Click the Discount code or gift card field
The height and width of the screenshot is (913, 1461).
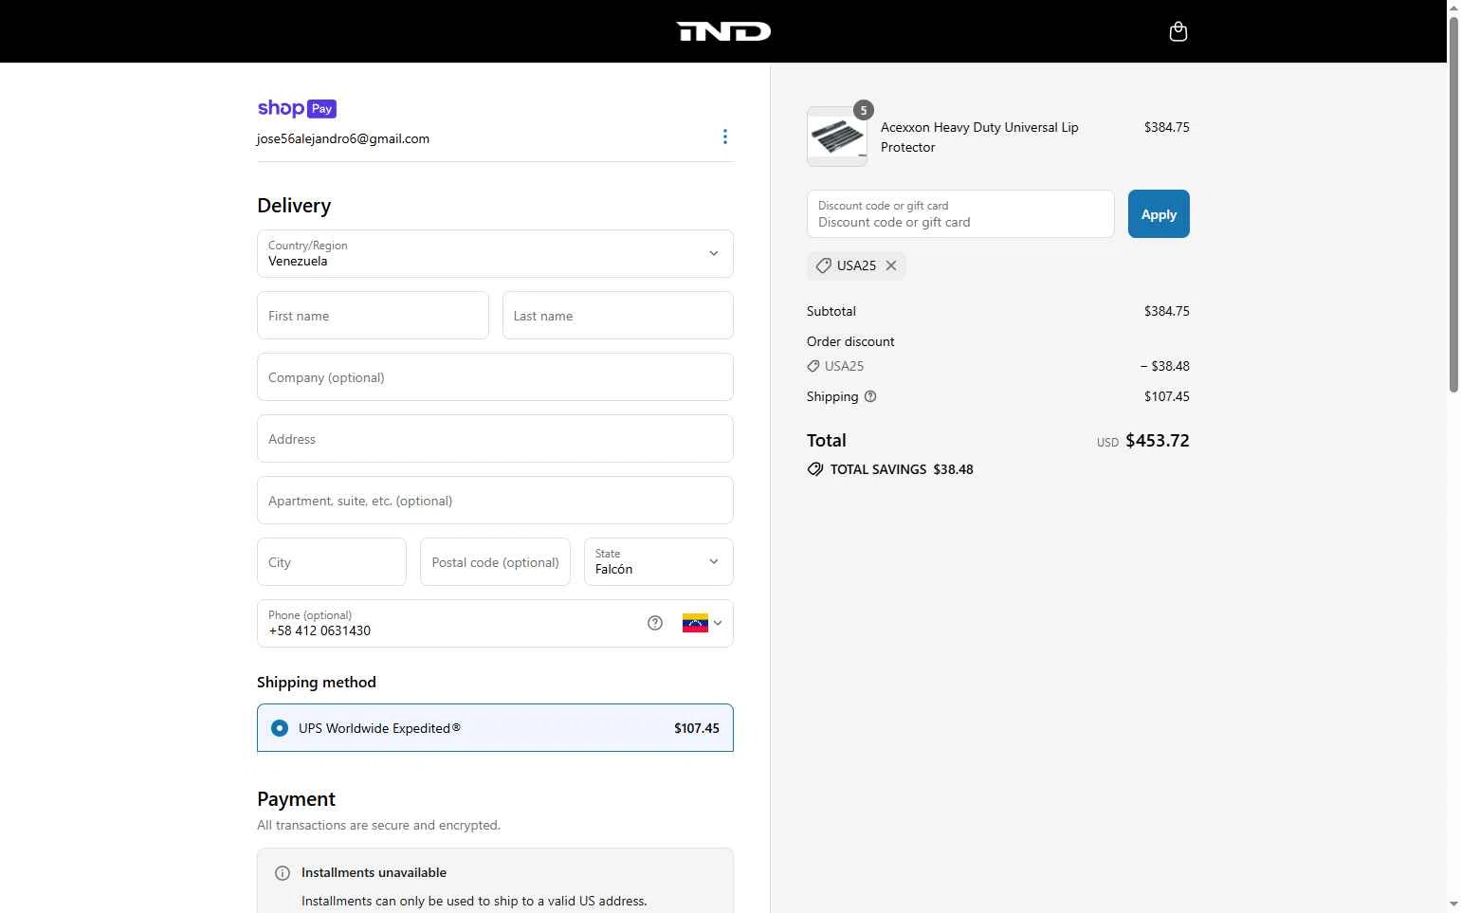tap(960, 214)
